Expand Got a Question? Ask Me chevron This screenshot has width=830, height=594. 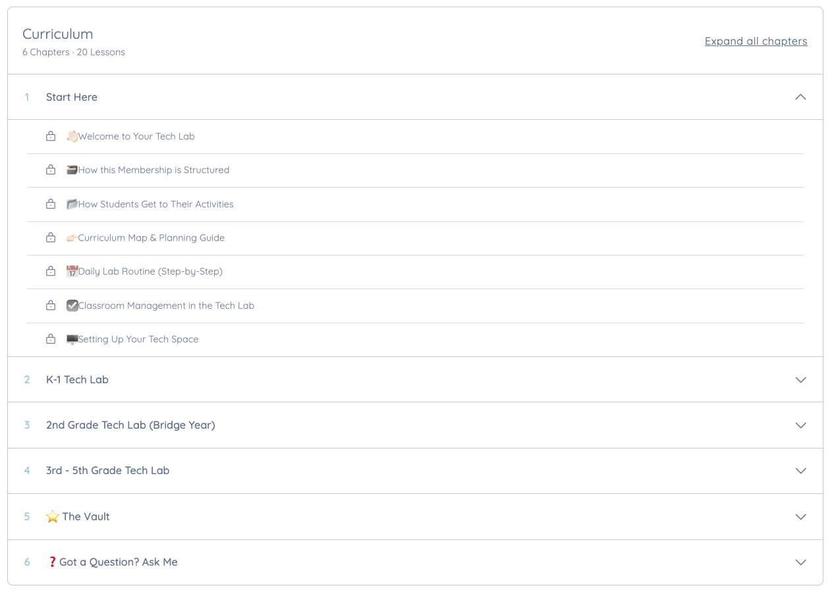click(x=801, y=562)
